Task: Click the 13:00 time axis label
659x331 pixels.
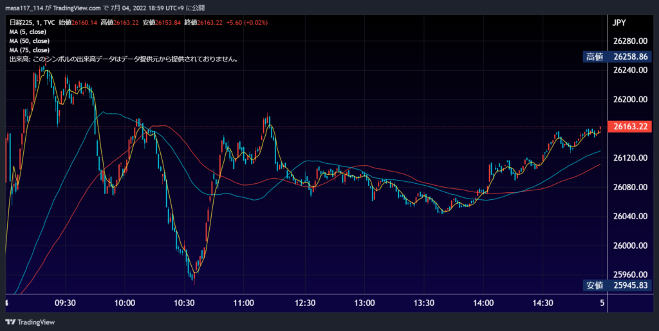Action: point(364,303)
